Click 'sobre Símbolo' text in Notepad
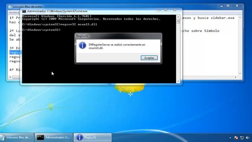The image size is (252, 142). tap(205, 31)
